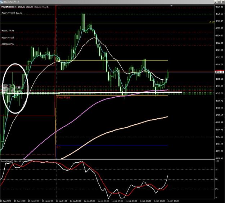This screenshot has height=203, width=225.
Task: Click the '13 Jan 22:00' time axis label
Action: [x=48, y=201]
